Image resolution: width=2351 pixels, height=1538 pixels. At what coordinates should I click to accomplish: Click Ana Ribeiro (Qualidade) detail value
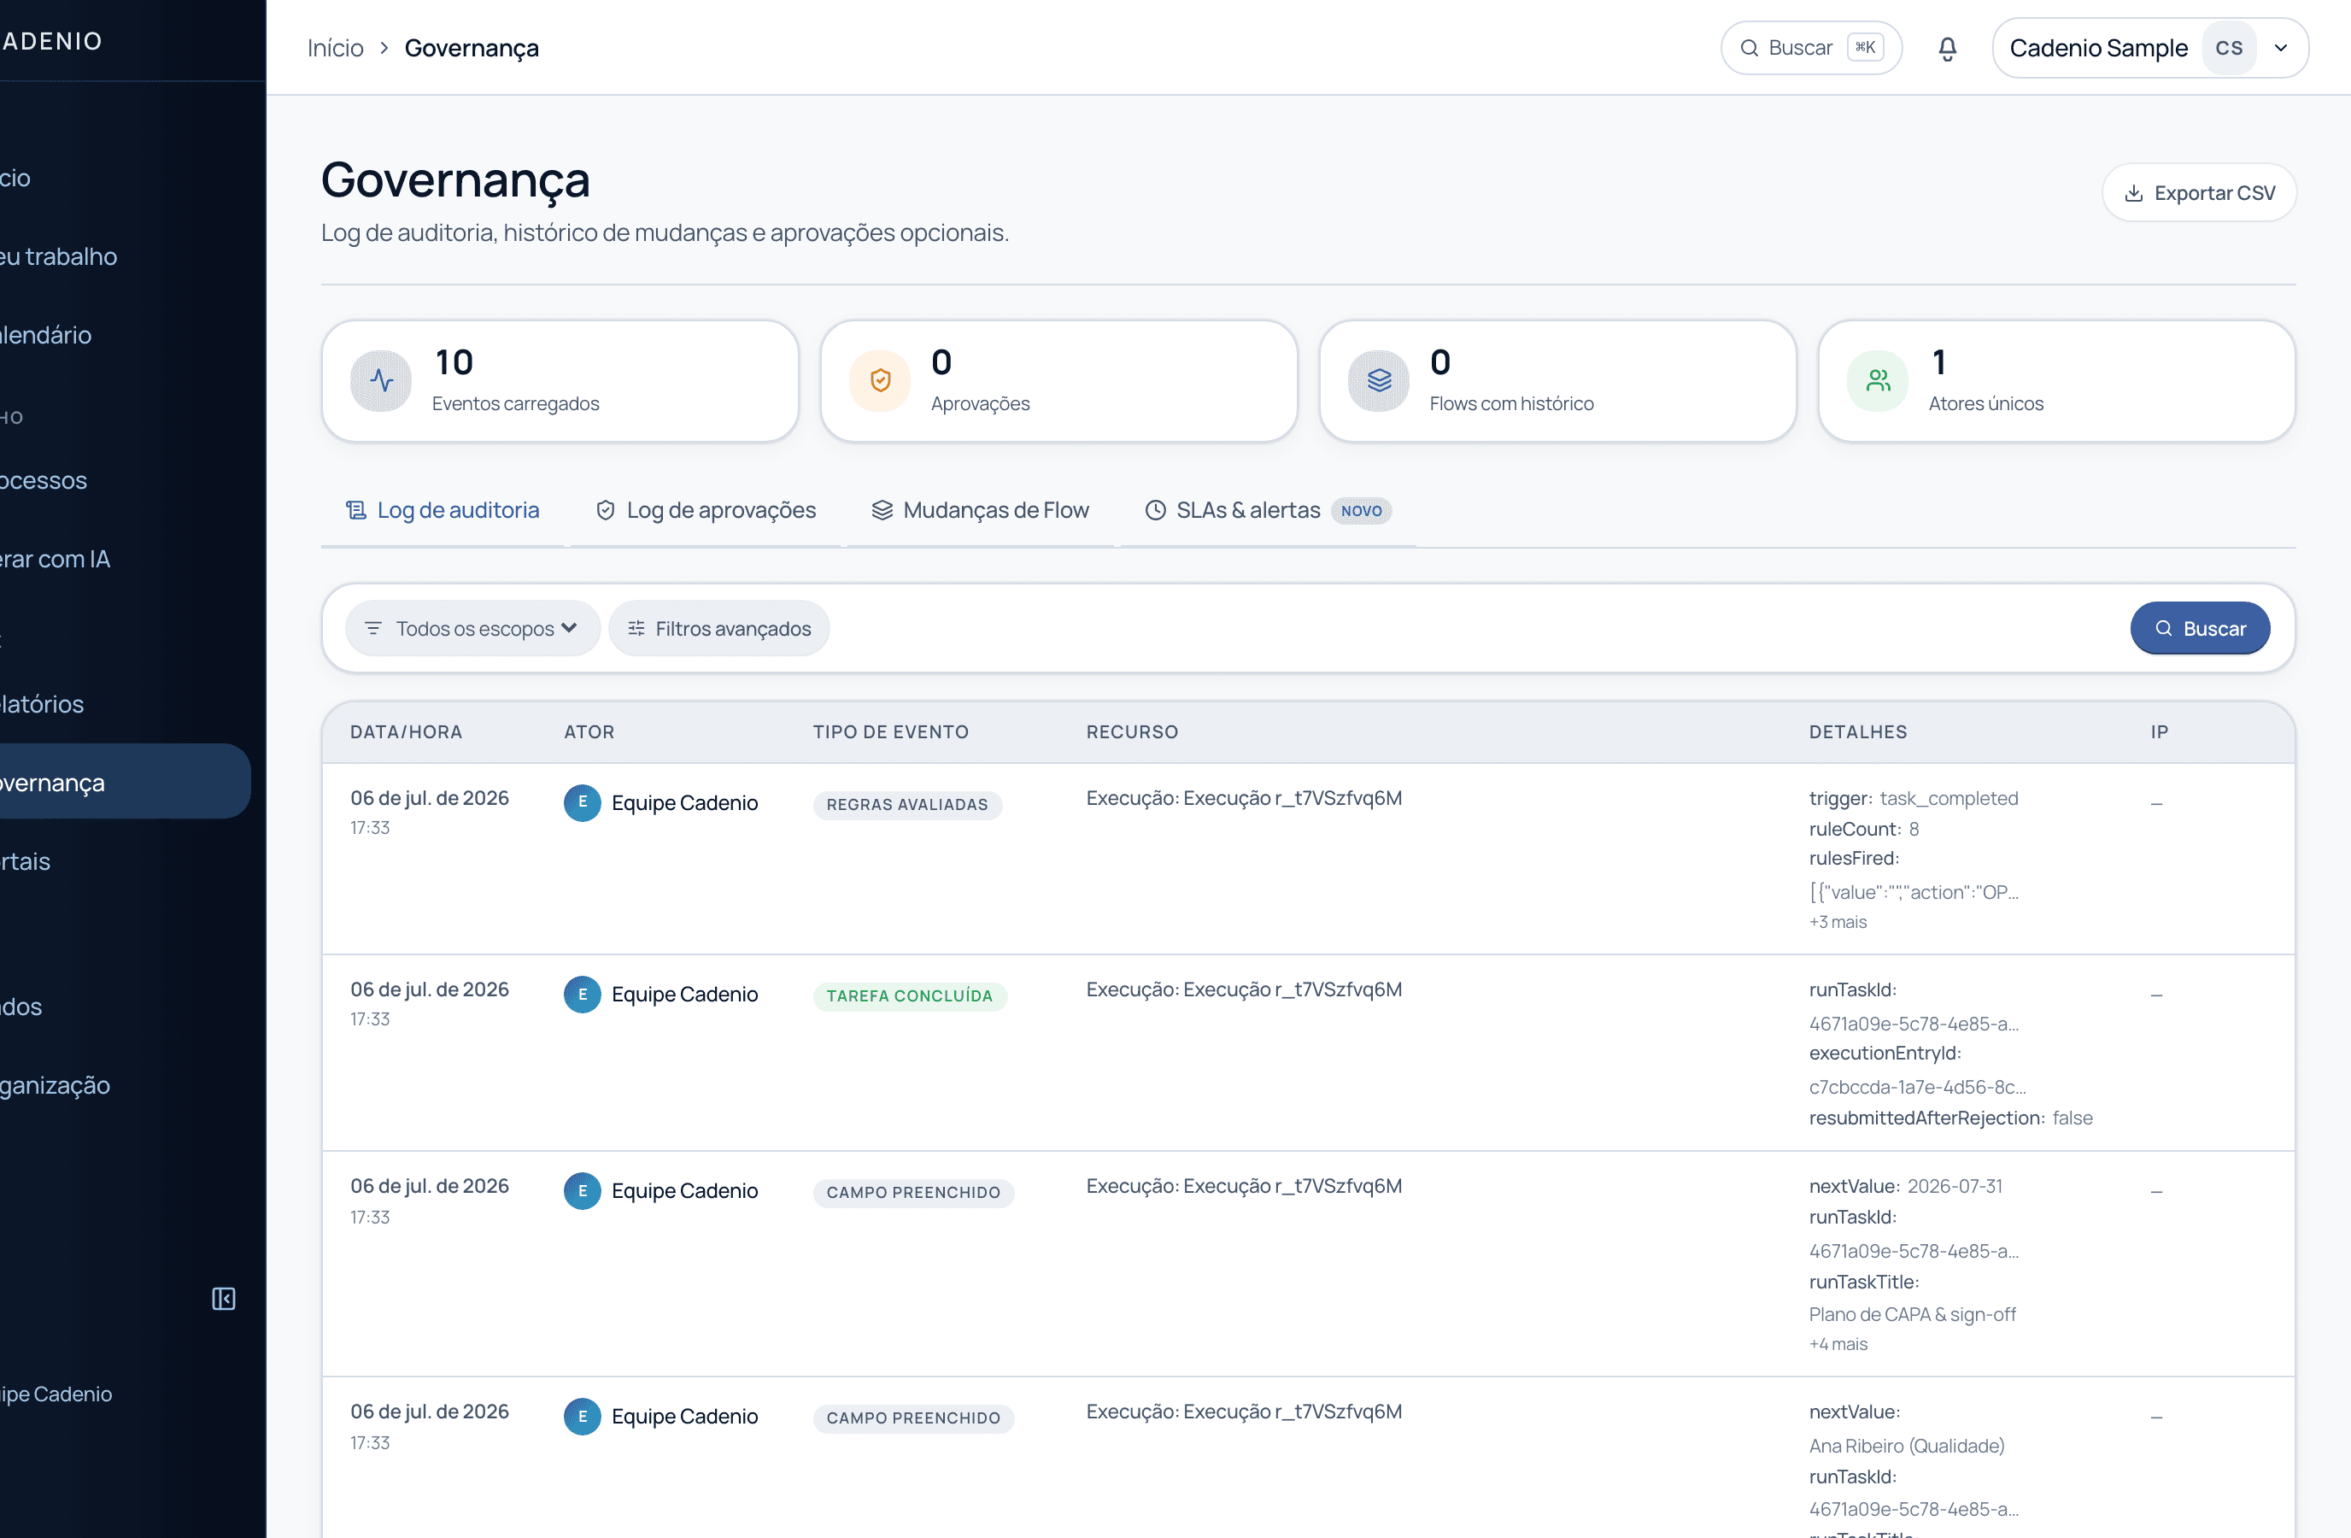(x=1907, y=1445)
